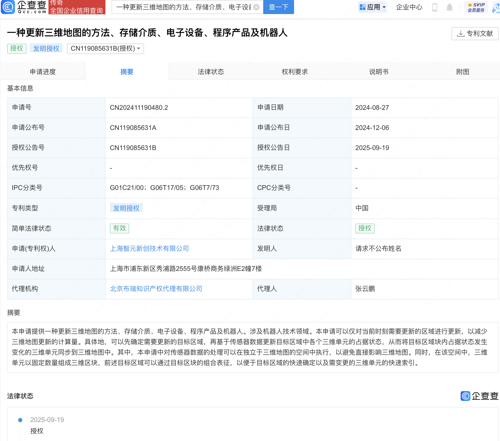Clear the search field text

click(x=256, y=7)
